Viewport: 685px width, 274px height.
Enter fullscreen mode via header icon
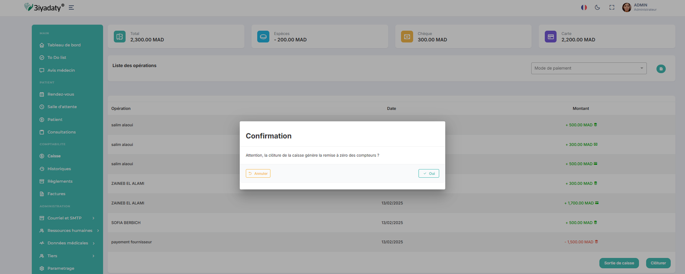tap(612, 7)
